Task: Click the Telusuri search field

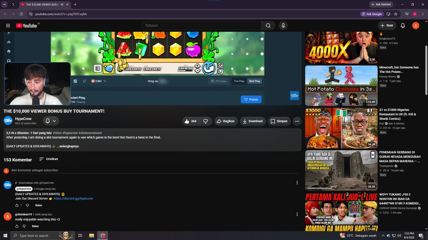Action: coord(202,26)
